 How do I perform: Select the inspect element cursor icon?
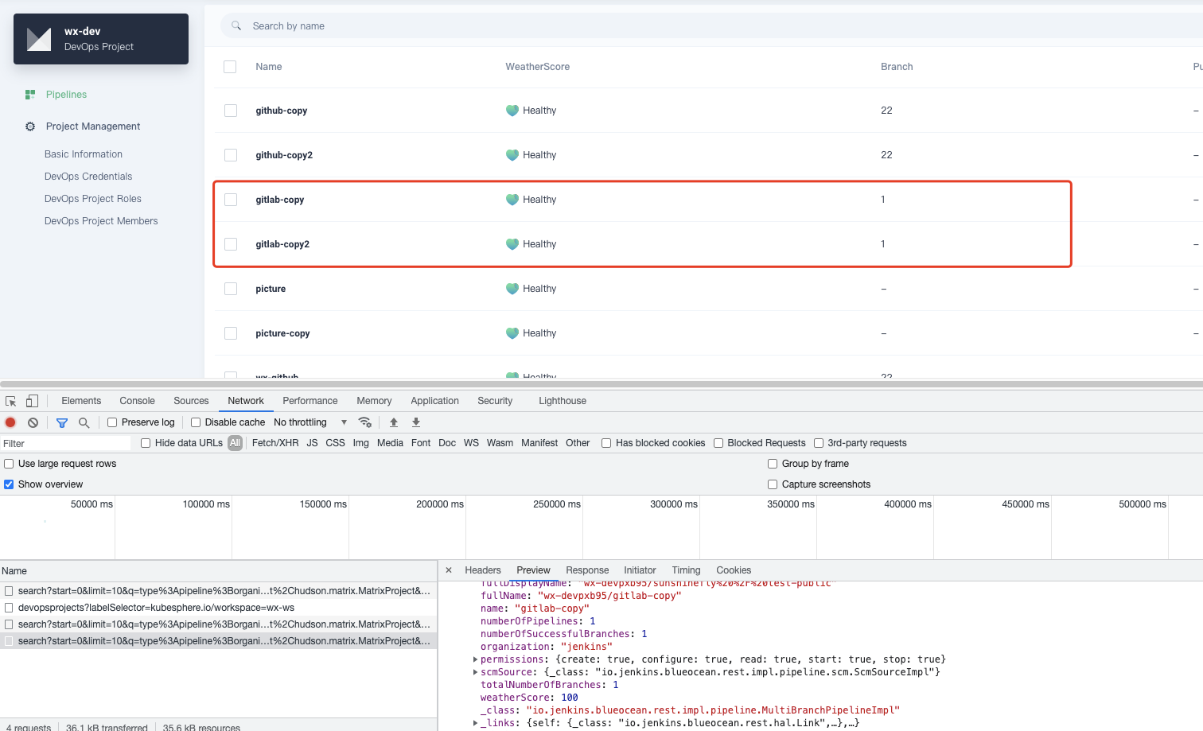click(x=11, y=401)
